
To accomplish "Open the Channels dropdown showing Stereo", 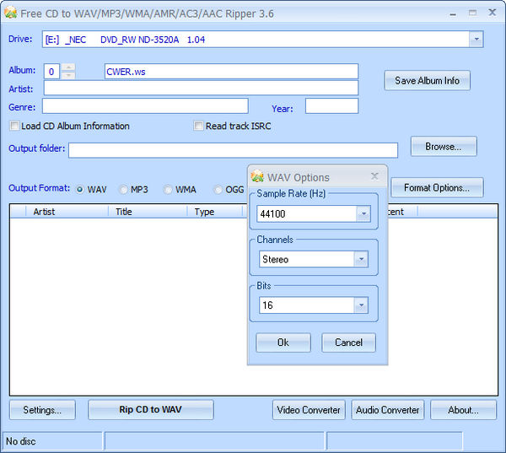I will pyautogui.click(x=361, y=260).
